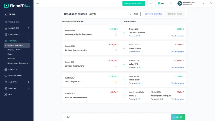215x121 pixels.
Task: Open Ver documento for Melies VFX
Action: point(177,68)
